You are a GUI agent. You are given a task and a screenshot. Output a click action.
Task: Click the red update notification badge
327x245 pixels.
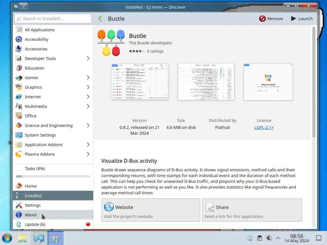[88, 224]
